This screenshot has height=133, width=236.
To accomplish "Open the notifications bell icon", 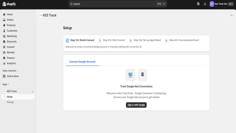I will tap(205, 4).
